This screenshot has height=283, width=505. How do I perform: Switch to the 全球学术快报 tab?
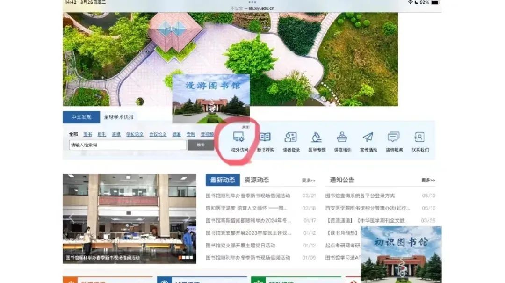118,117
